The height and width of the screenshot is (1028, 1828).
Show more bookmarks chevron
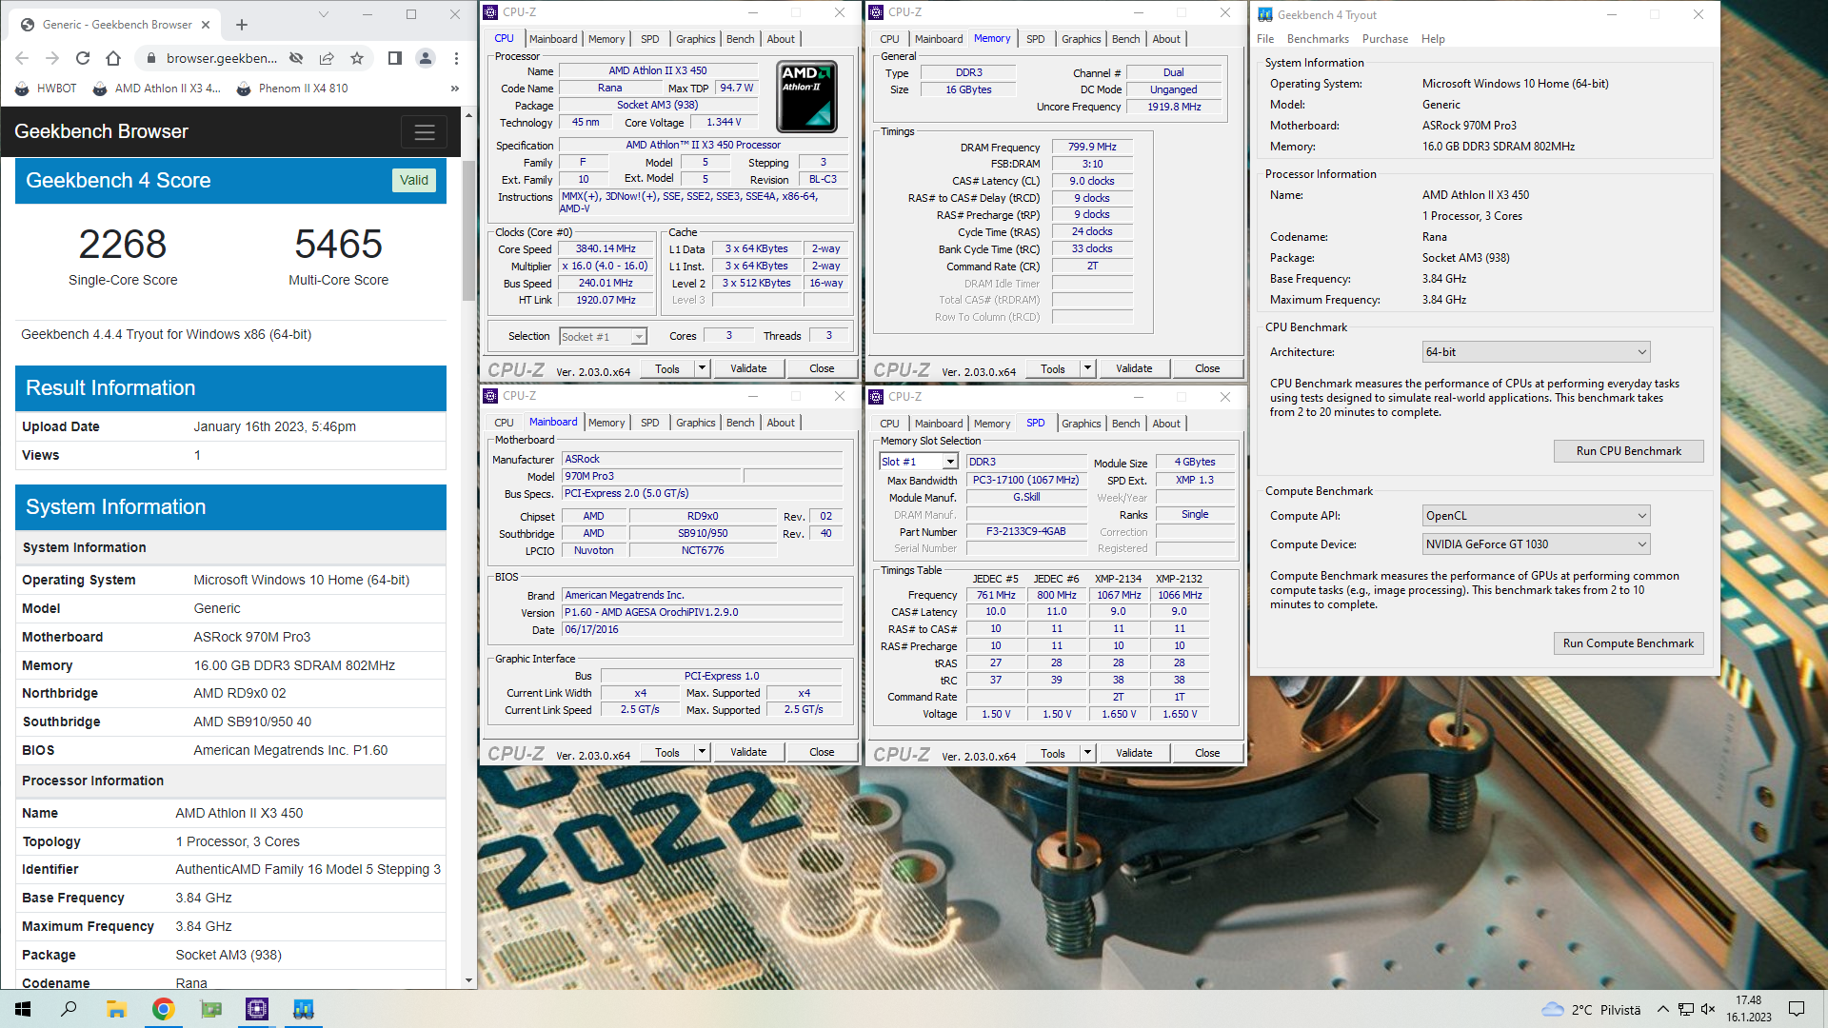point(454,89)
